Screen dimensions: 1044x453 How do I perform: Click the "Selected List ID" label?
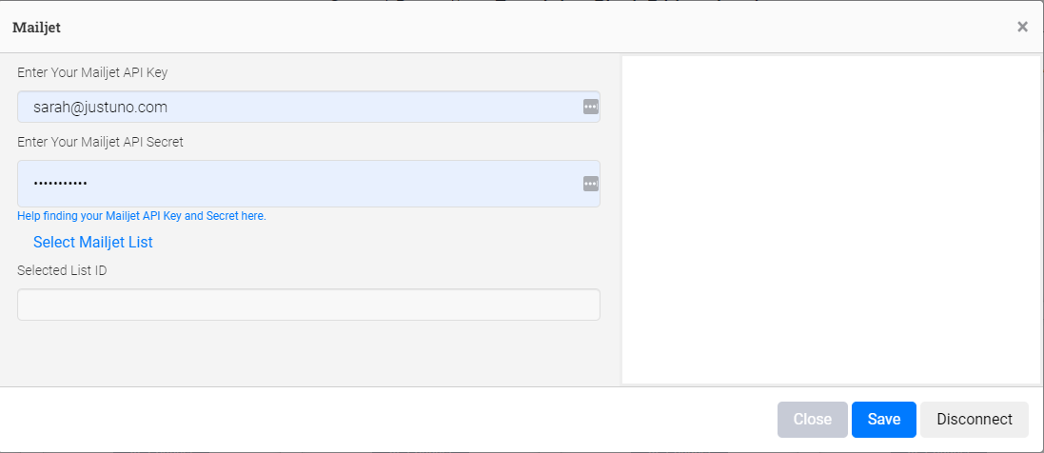(x=62, y=270)
